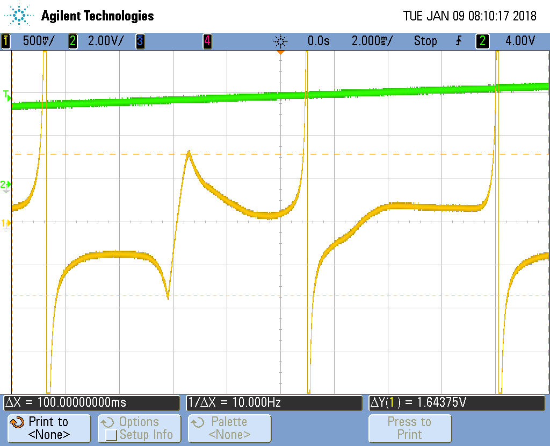
Task: Open the Print to destination selector
Action: pyautogui.click(x=49, y=428)
